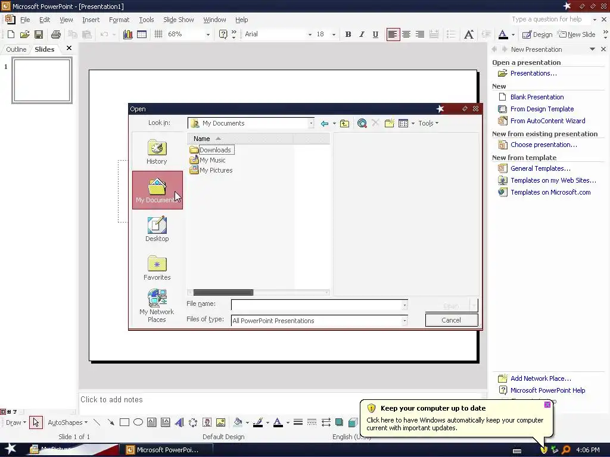Click the horizontal scrollbar in file list

coord(223,292)
